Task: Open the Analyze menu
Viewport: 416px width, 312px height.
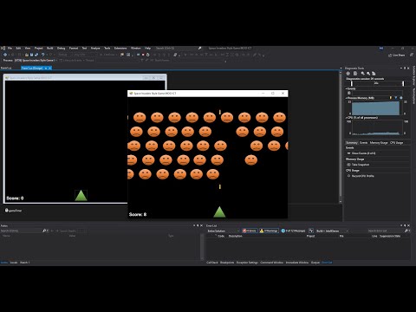Action: 95,48
